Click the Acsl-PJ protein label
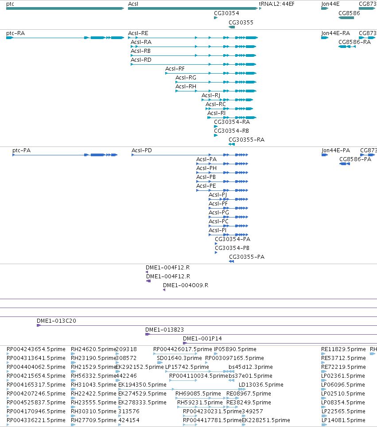The image size is (377, 427). [218, 195]
